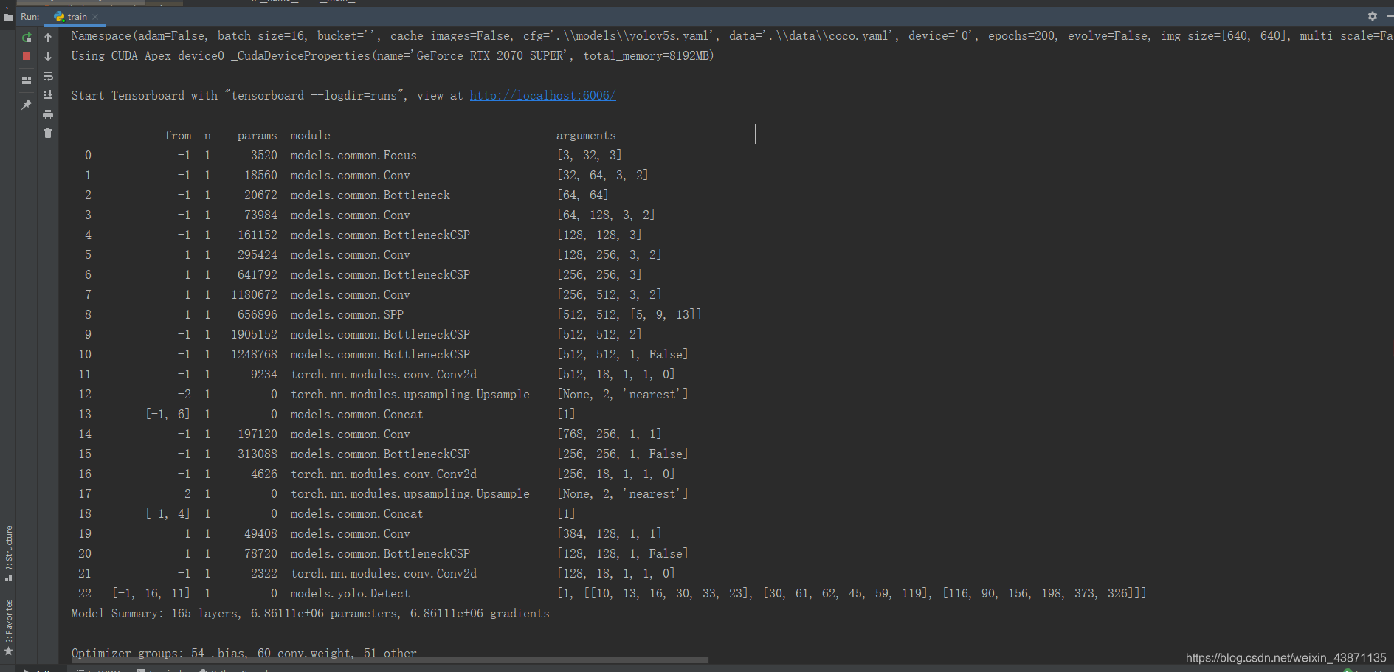Click the '[768, 256, 1, 1]' arguments

pyautogui.click(x=610, y=434)
